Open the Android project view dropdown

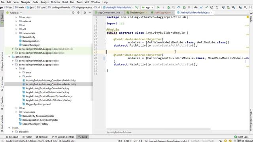click(14, 13)
